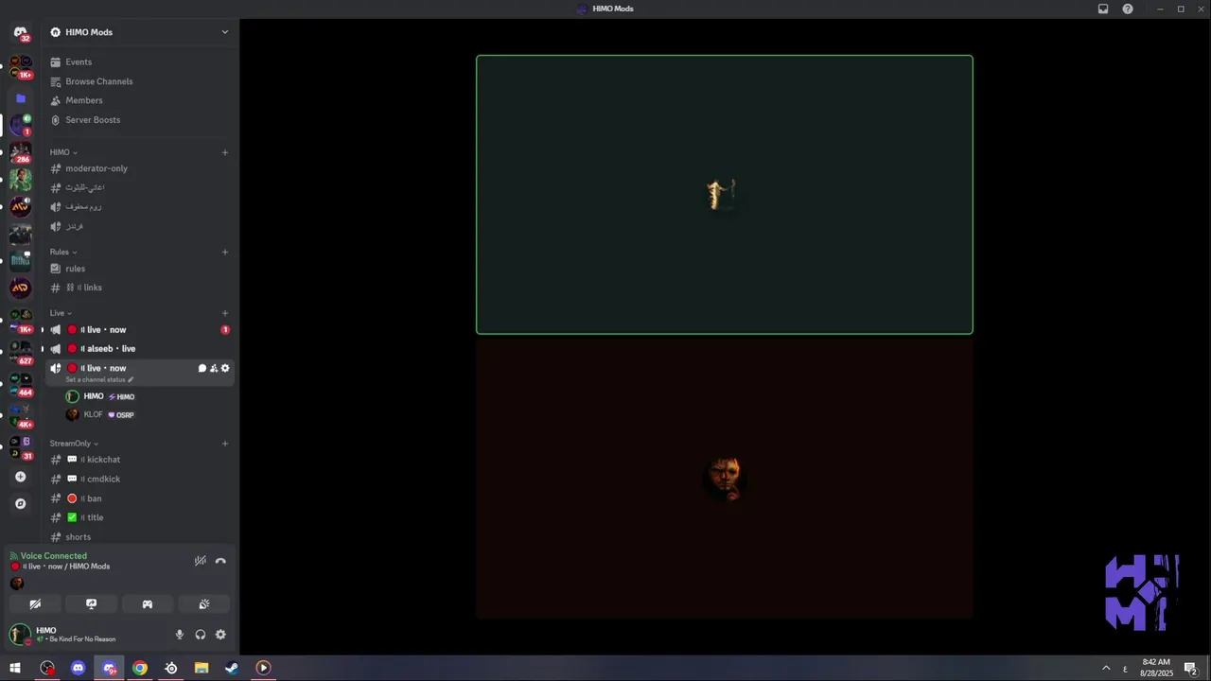Join alseeb live voice channel
Screen dimensions: 1211x681
point(140,349)
